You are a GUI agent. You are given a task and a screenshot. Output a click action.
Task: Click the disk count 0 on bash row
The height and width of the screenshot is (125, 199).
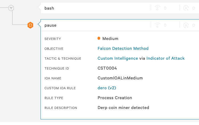193,8
